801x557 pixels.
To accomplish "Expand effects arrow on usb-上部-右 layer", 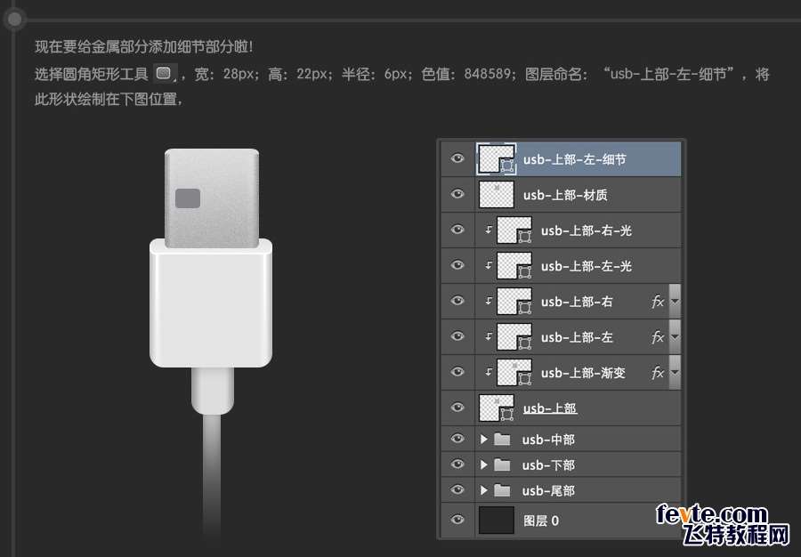I will click(x=675, y=302).
